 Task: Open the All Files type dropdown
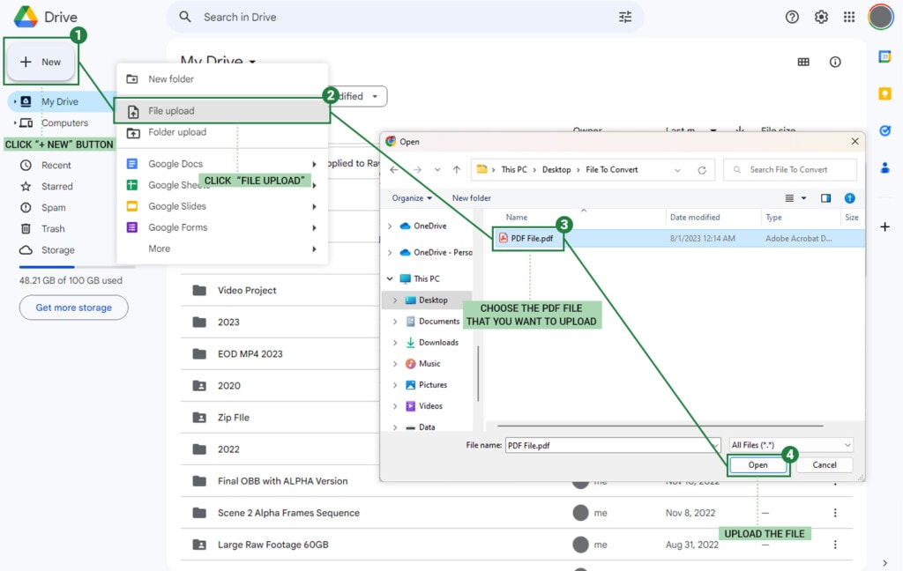pyautogui.click(x=791, y=445)
